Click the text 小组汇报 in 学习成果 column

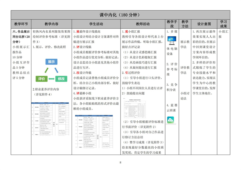(x=224, y=34)
